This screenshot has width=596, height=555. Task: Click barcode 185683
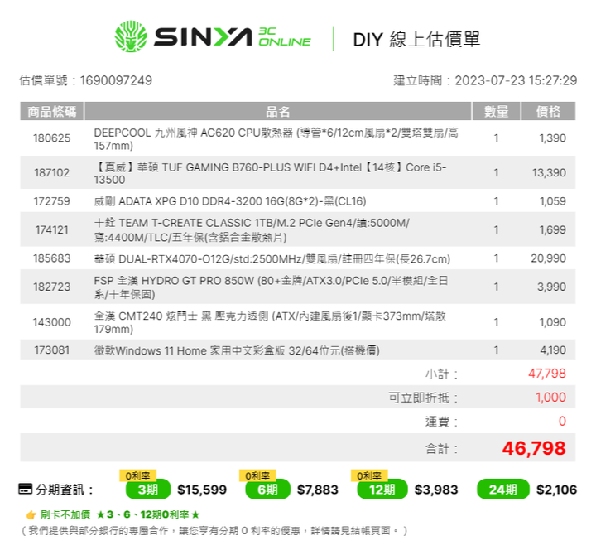(51, 258)
